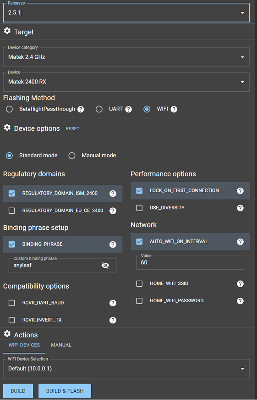
Task: Open help for BetaflightPassthrough flashing method
Action: tap(81, 109)
